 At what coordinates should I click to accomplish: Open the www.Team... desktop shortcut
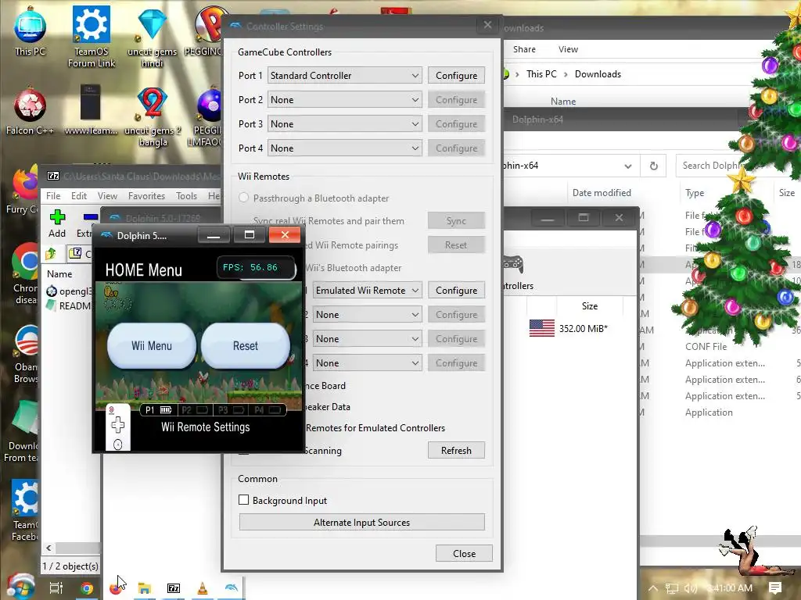[91, 110]
